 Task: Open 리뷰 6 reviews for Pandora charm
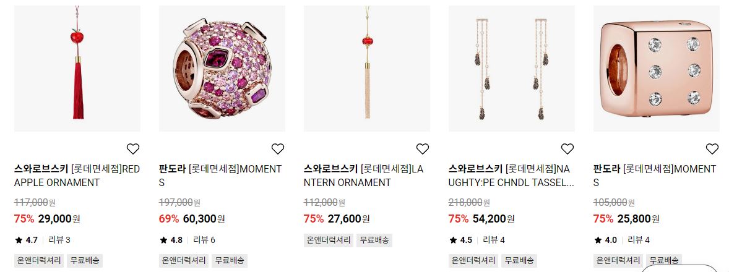[x=204, y=240]
